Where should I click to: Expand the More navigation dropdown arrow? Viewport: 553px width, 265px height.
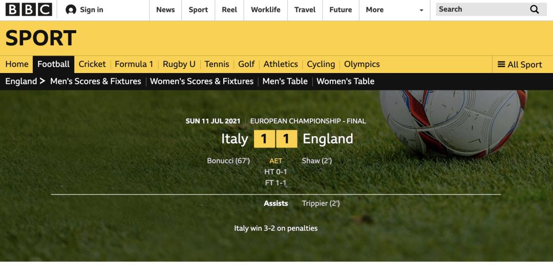421,10
